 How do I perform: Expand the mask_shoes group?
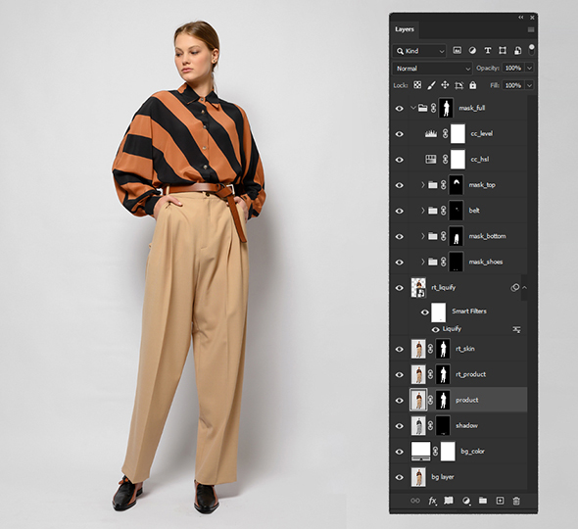pos(423,262)
